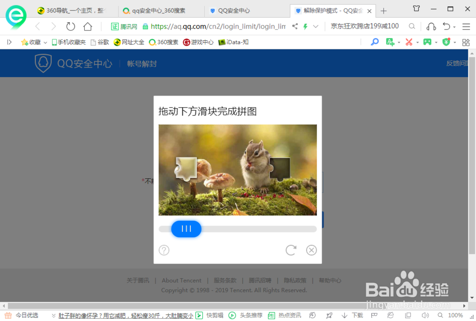Click the QQ安全中心 shield logo

coord(43,63)
